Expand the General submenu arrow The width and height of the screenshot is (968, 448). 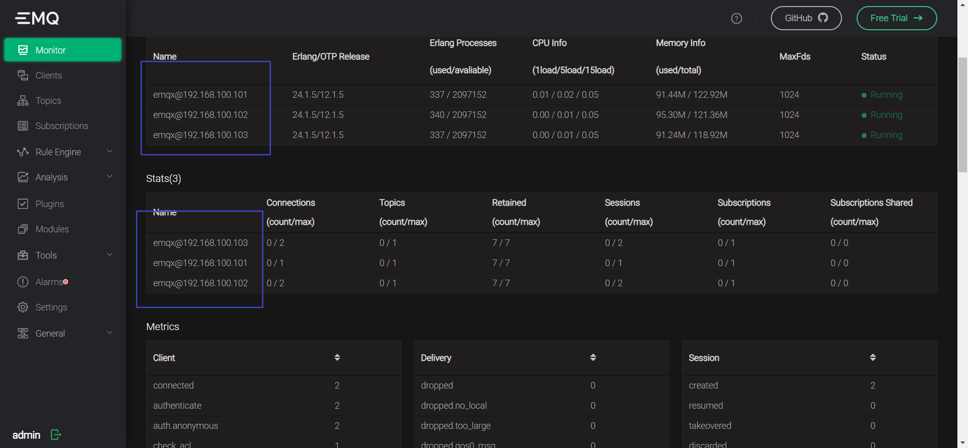[109, 333]
